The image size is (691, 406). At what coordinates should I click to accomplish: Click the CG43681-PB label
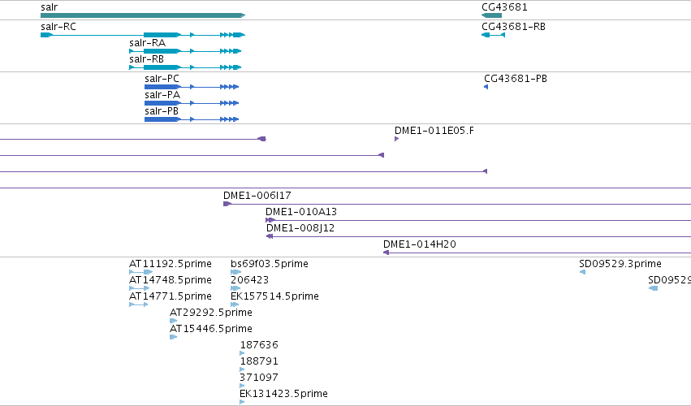515,79
